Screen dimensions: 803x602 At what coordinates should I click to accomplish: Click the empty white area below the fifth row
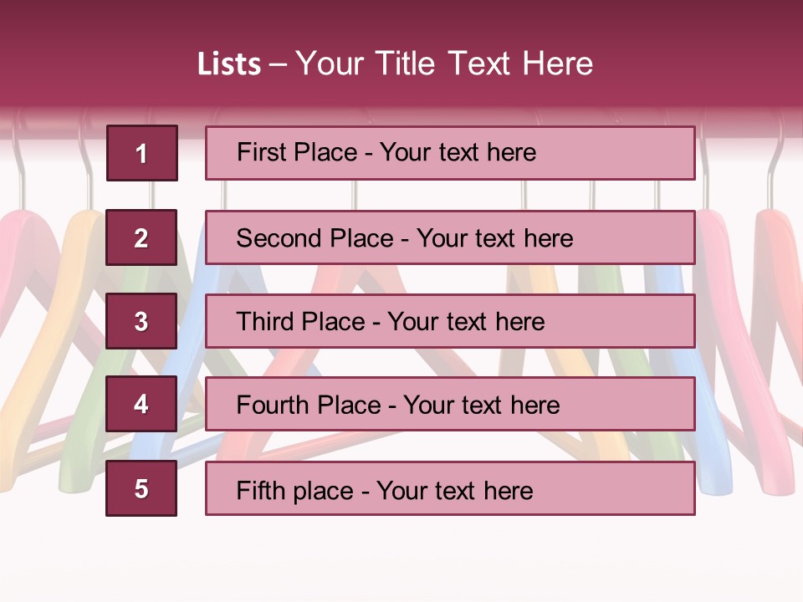coord(401,560)
